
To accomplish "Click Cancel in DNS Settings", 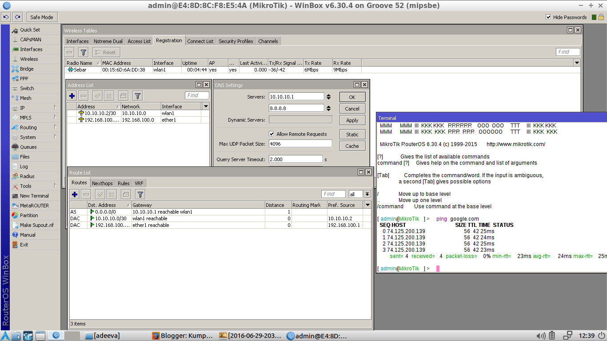I will [352, 109].
